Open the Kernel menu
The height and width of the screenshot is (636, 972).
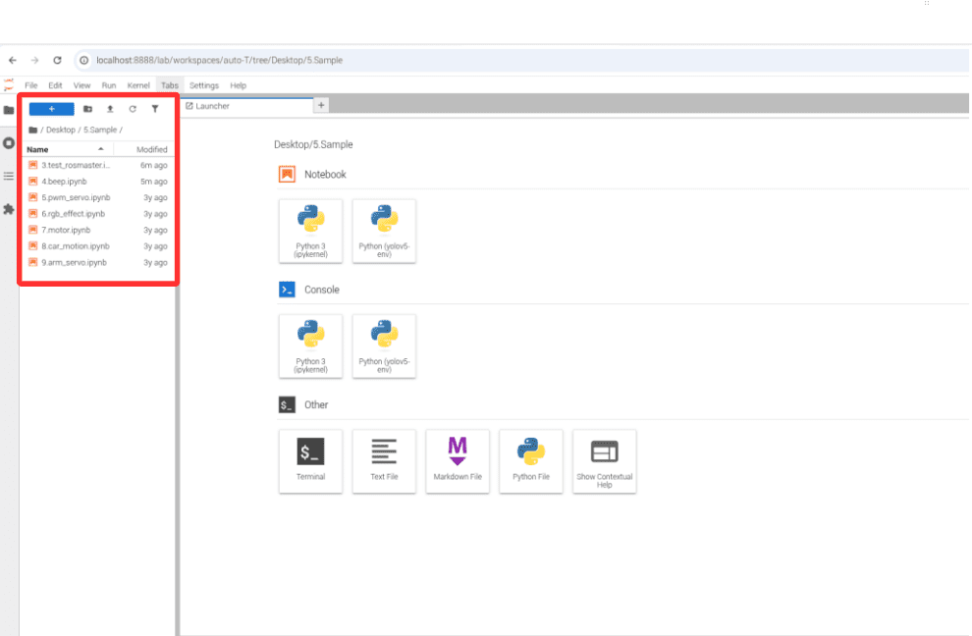tap(138, 85)
